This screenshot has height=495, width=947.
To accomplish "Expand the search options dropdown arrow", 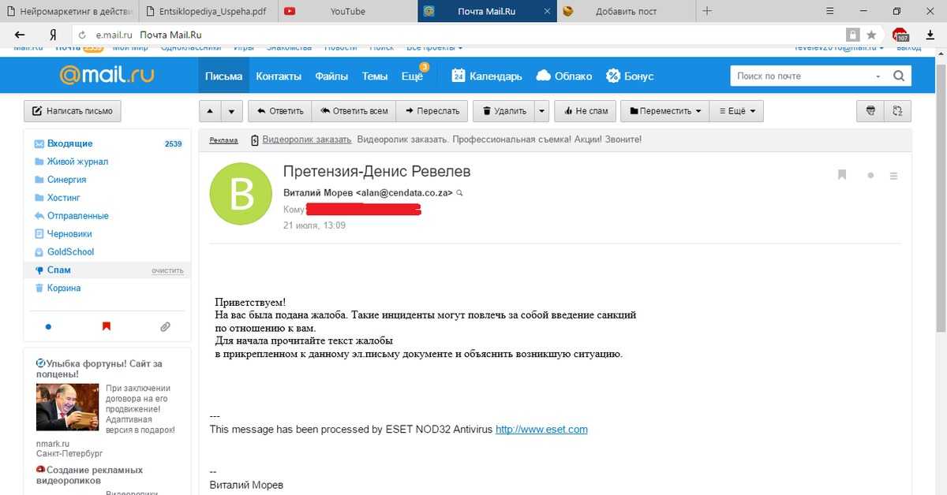I will [878, 76].
